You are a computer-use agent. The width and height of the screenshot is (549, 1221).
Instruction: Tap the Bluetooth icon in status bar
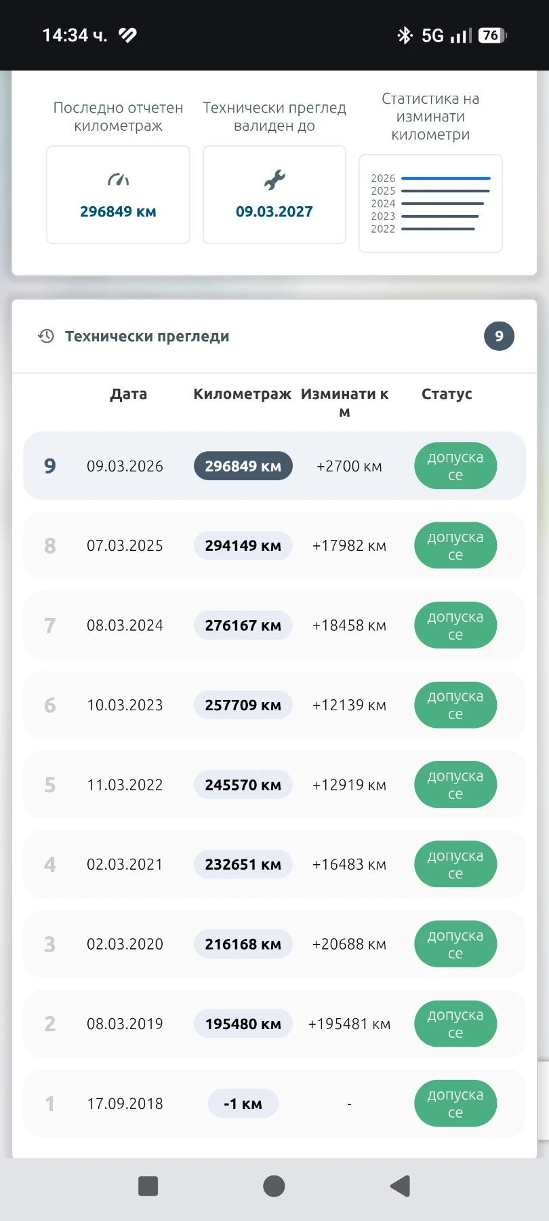pos(405,35)
